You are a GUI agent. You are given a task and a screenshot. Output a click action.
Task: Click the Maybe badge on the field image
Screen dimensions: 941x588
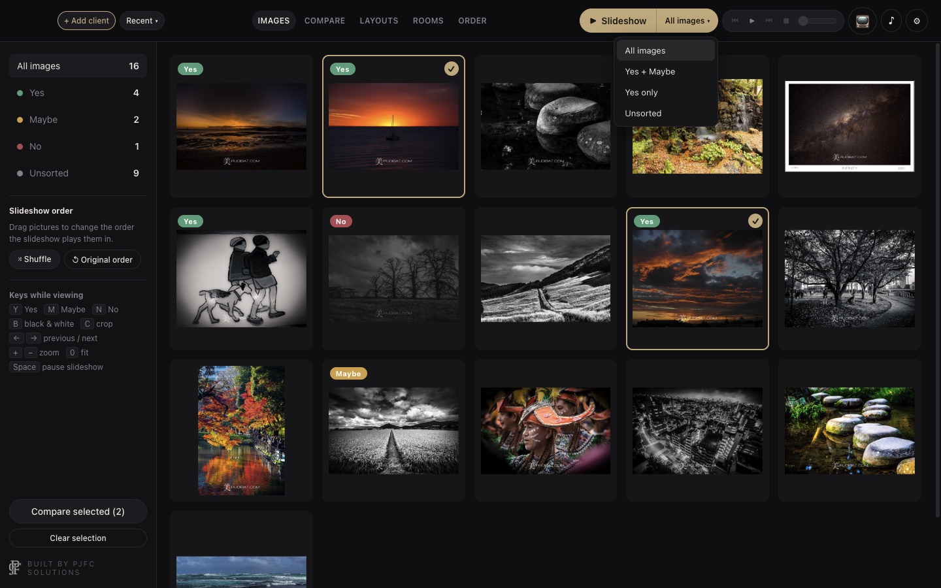pyautogui.click(x=348, y=374)
